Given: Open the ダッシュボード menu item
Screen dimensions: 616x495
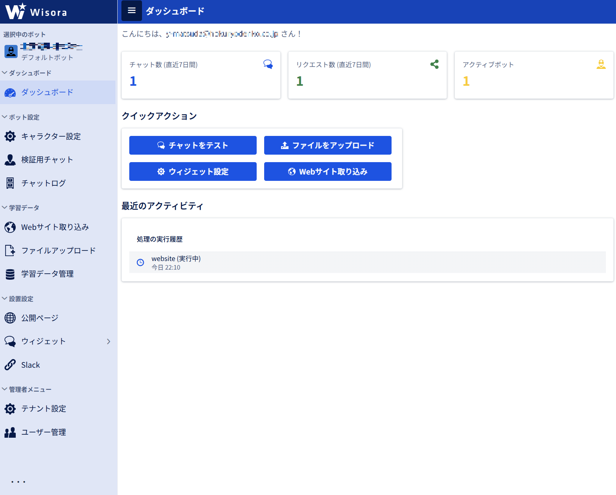Looking at the screenshot, I should (58, 92).
